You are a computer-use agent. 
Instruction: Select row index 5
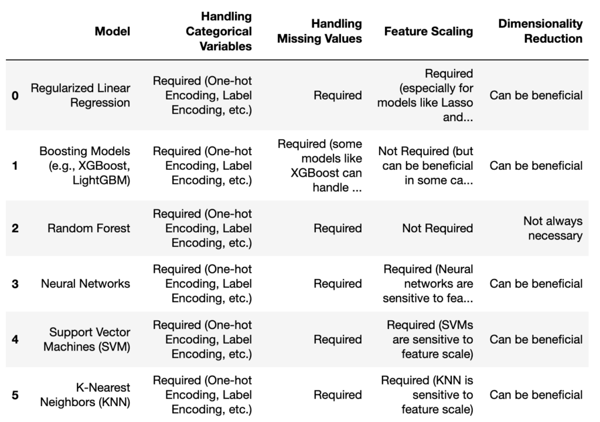[15, 395]
